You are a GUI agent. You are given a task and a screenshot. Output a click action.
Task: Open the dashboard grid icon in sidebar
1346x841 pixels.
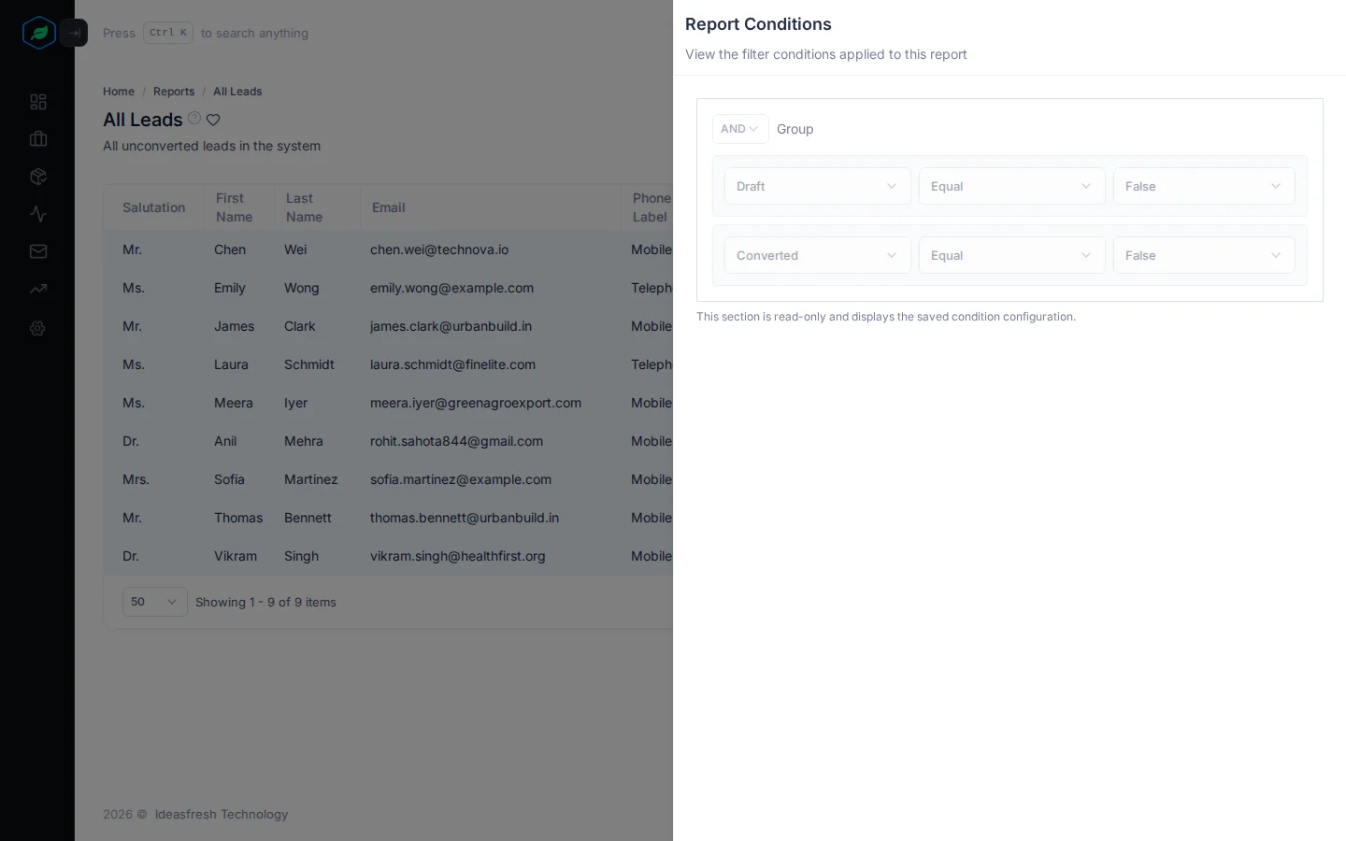(38, 102)
